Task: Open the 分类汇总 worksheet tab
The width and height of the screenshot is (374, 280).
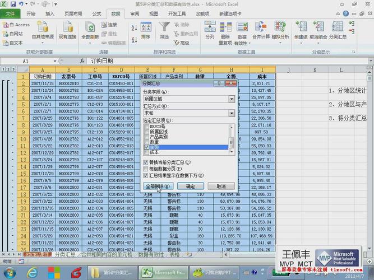Action: click(65, 254)
